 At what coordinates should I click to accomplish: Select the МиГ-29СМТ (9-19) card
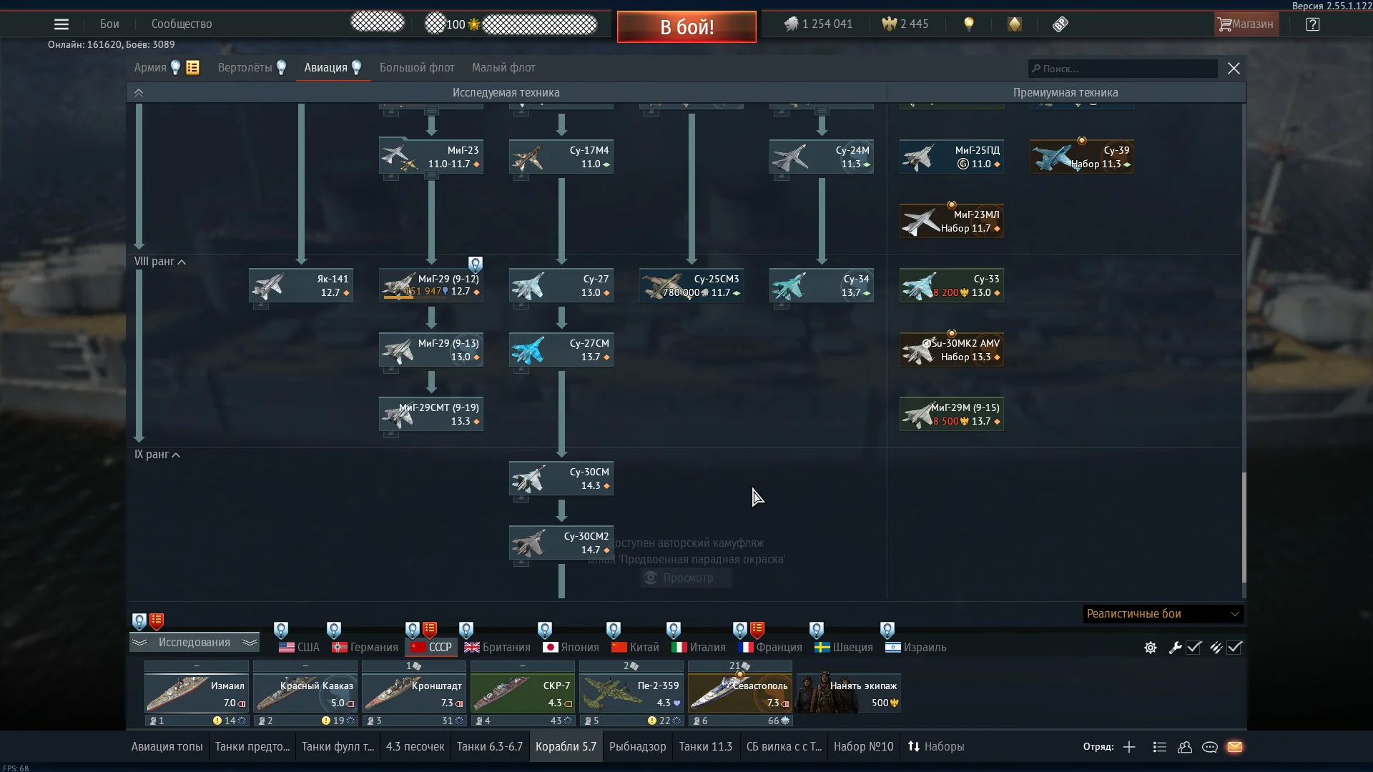point(431,414)
